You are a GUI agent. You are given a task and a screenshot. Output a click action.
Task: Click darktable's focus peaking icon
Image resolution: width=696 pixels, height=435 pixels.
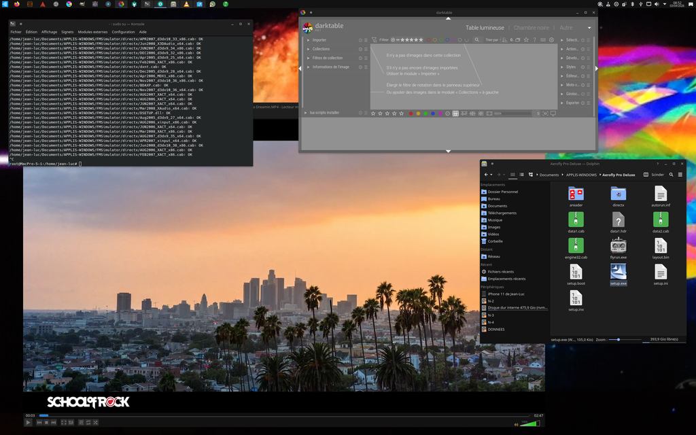coord(545,114)
